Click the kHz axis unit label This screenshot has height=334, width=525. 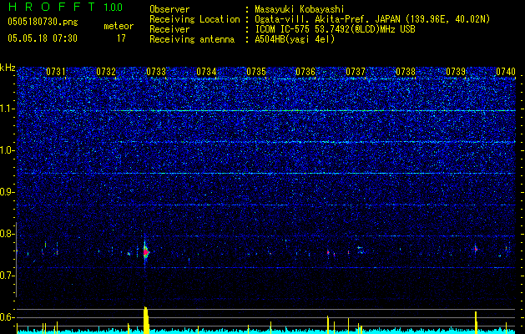coord(8,68)
